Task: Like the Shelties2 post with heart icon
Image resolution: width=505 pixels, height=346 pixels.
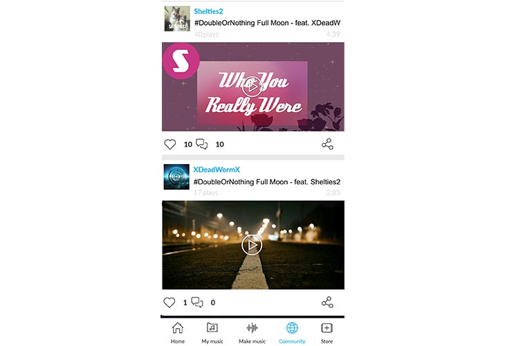Action: (170, 144)
